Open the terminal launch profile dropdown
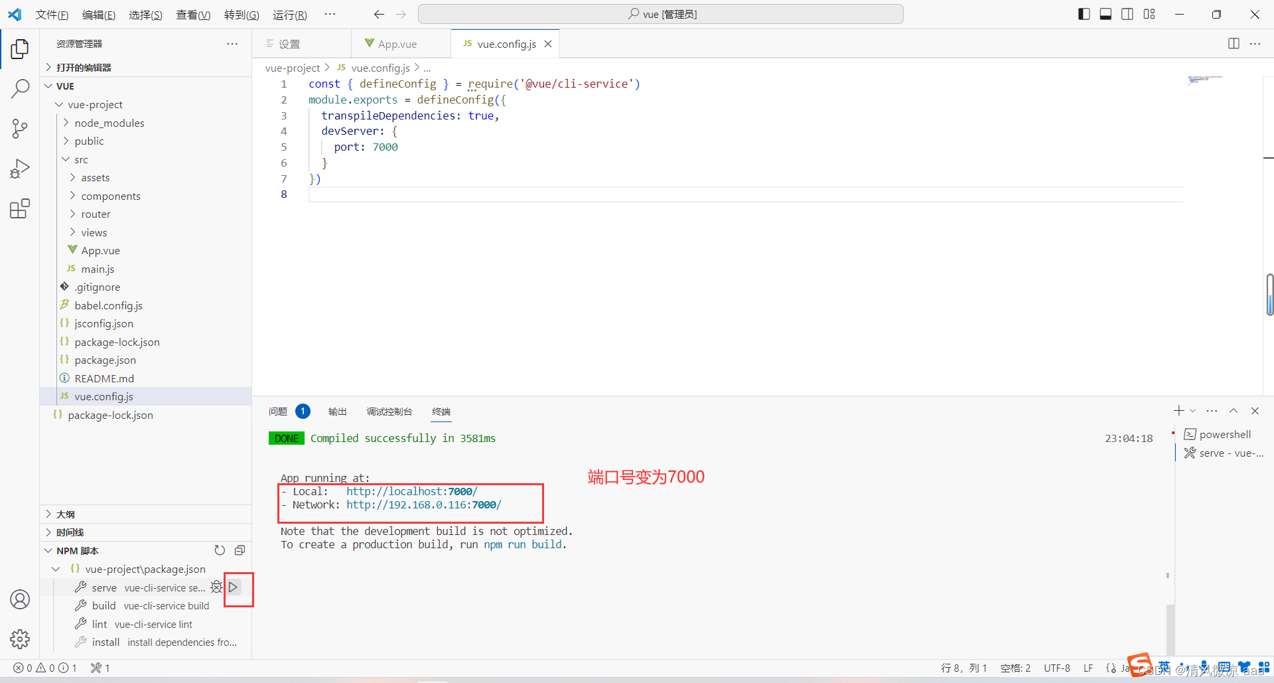 click(1192, 411)
